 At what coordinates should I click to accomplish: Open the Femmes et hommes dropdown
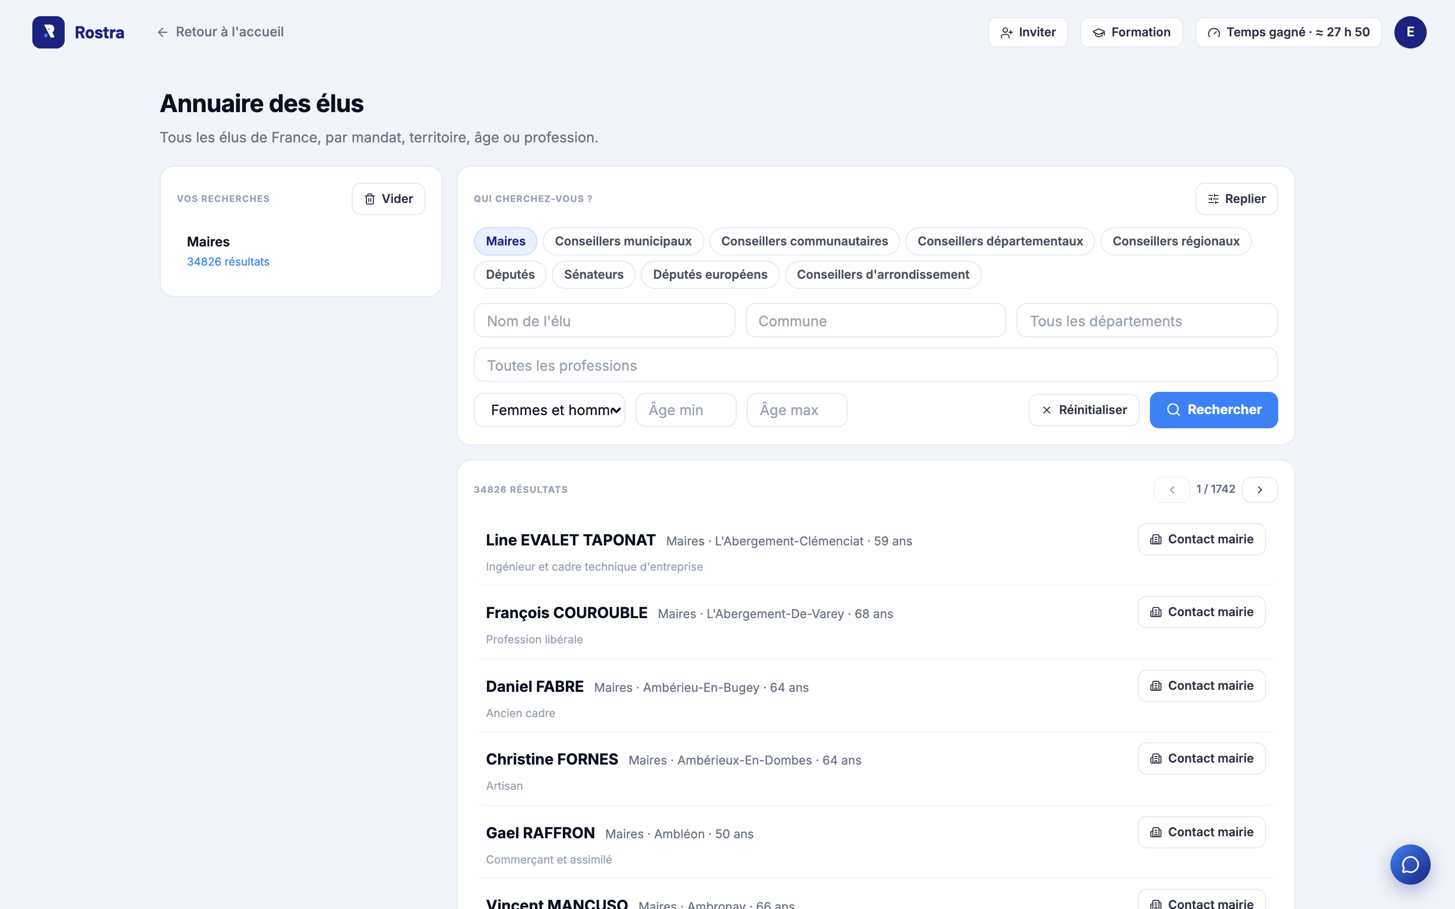[x=550, y=410]
